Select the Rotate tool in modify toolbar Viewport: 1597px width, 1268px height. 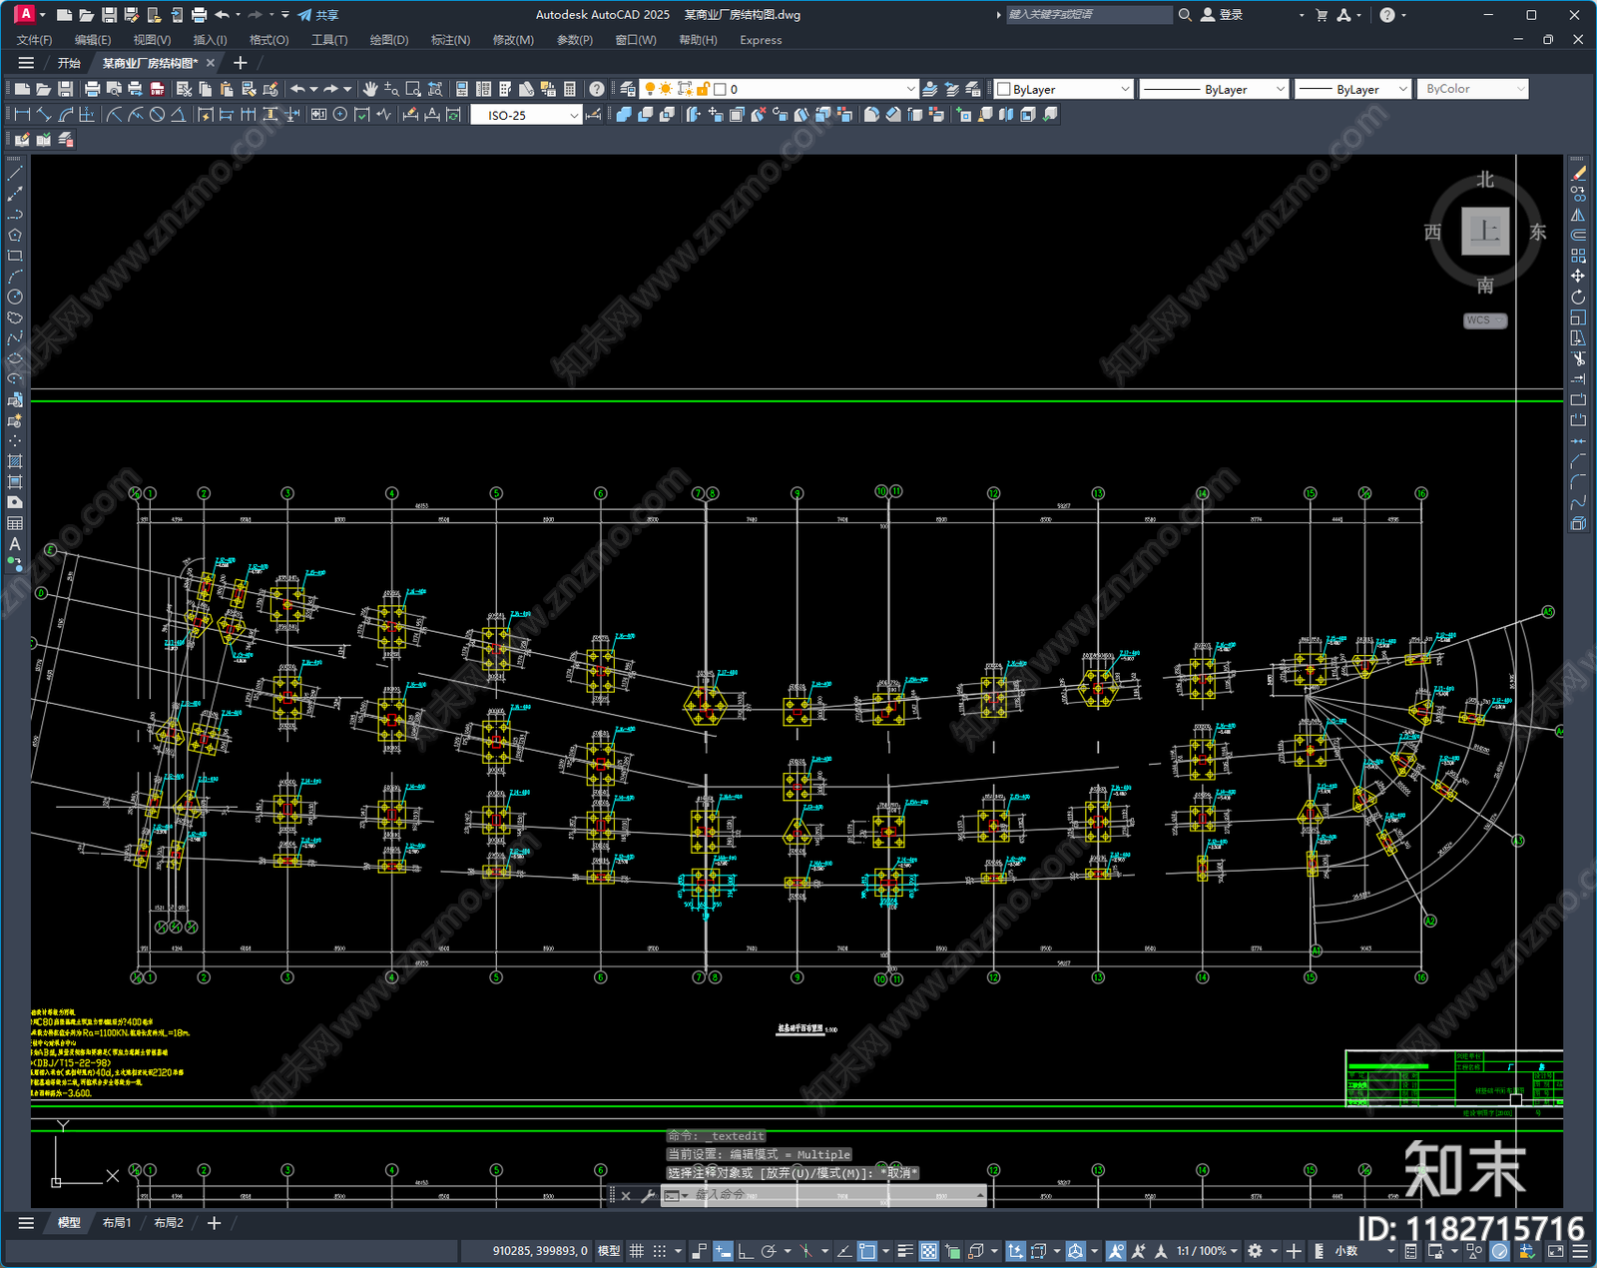[x=1578, y=297]
